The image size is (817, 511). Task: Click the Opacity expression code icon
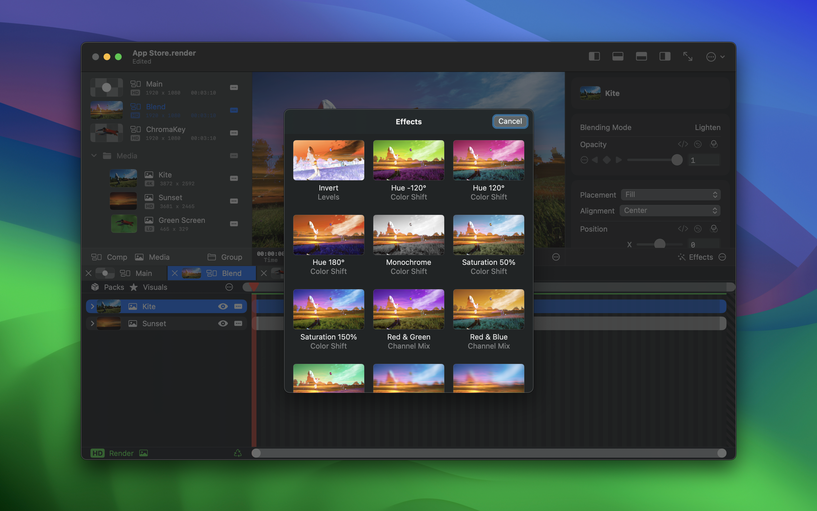tap(683, 144)
